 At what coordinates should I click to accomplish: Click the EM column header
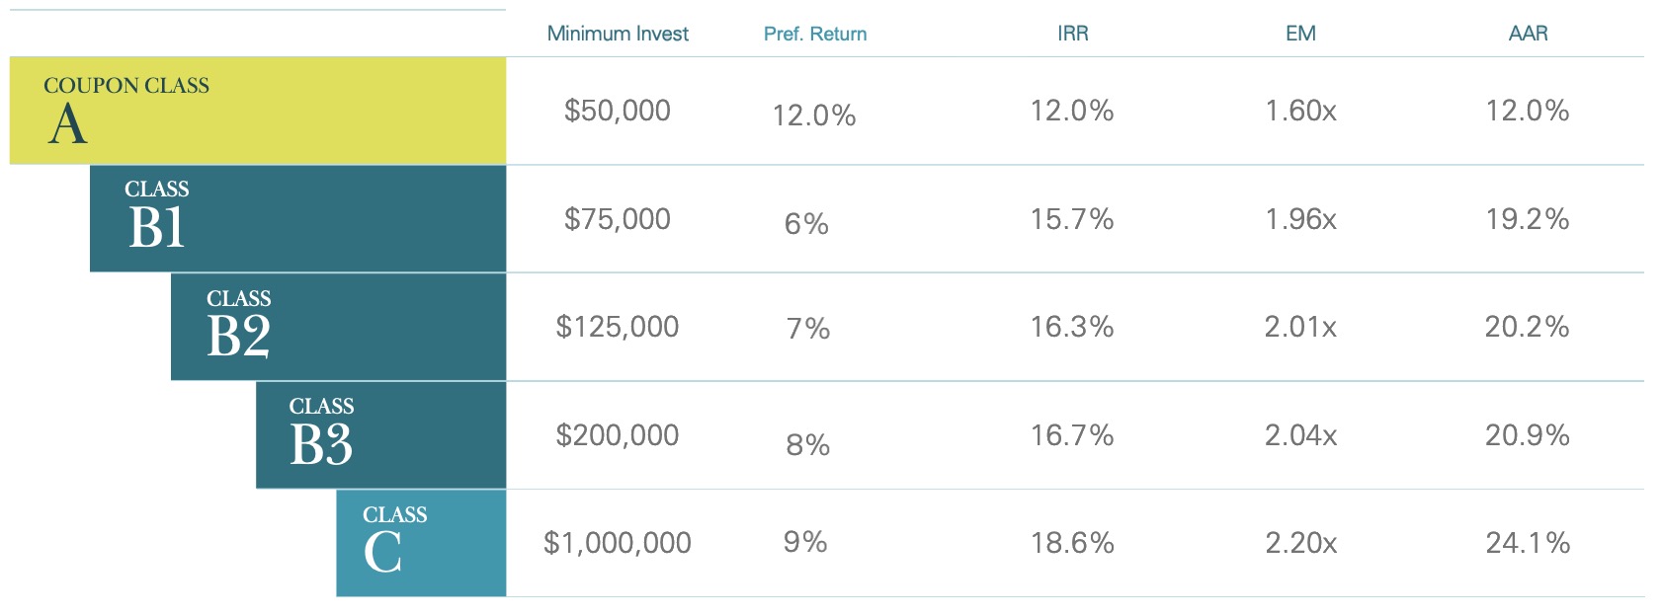coord(1300,34)
